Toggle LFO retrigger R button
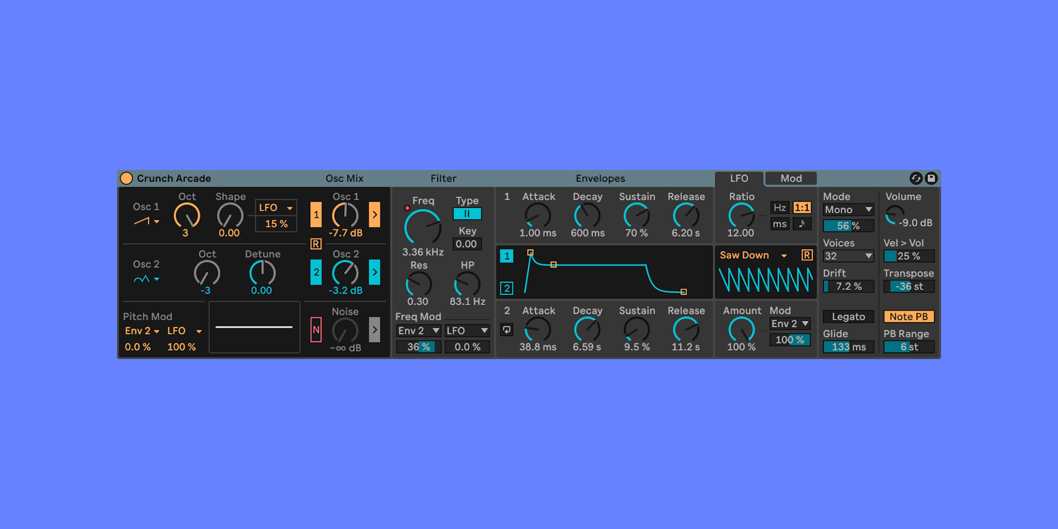This screenshot has height=529, width=1058. tap(807, 256)
